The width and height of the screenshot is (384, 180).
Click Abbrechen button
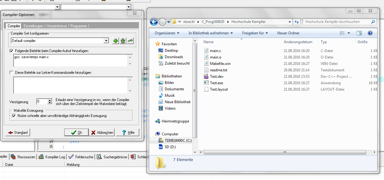click(102, 133)
